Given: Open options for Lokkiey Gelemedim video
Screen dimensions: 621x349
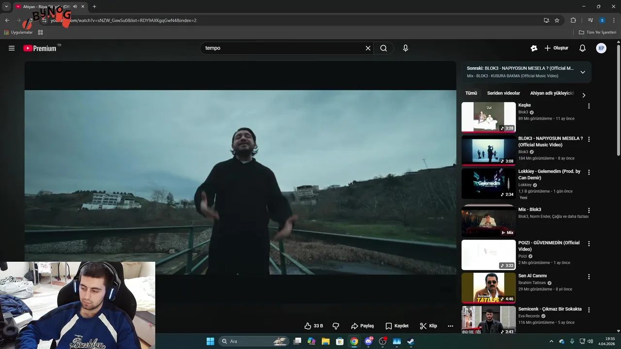Looking at the screenshot, I should [x=589, y=172].
